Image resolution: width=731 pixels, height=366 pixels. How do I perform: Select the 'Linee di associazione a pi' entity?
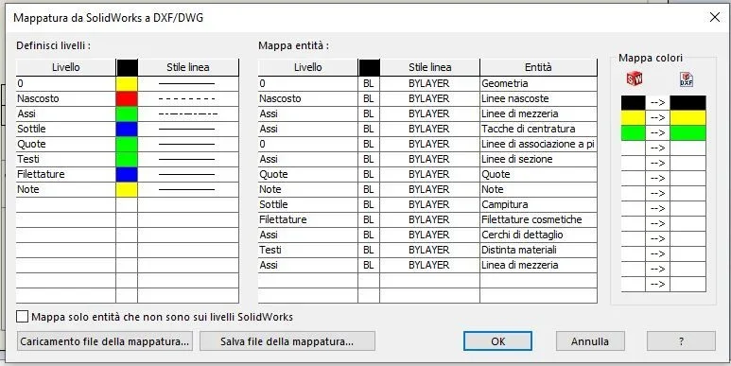click(538, 144)
